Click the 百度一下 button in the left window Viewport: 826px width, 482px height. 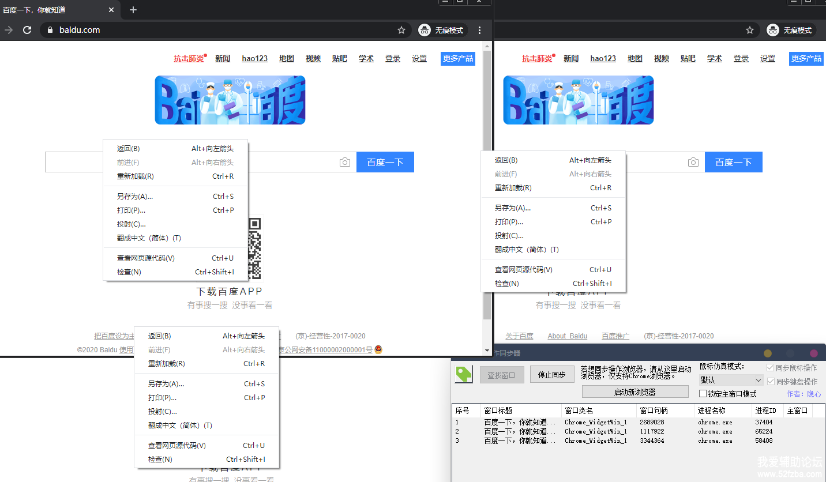(385, 162)
